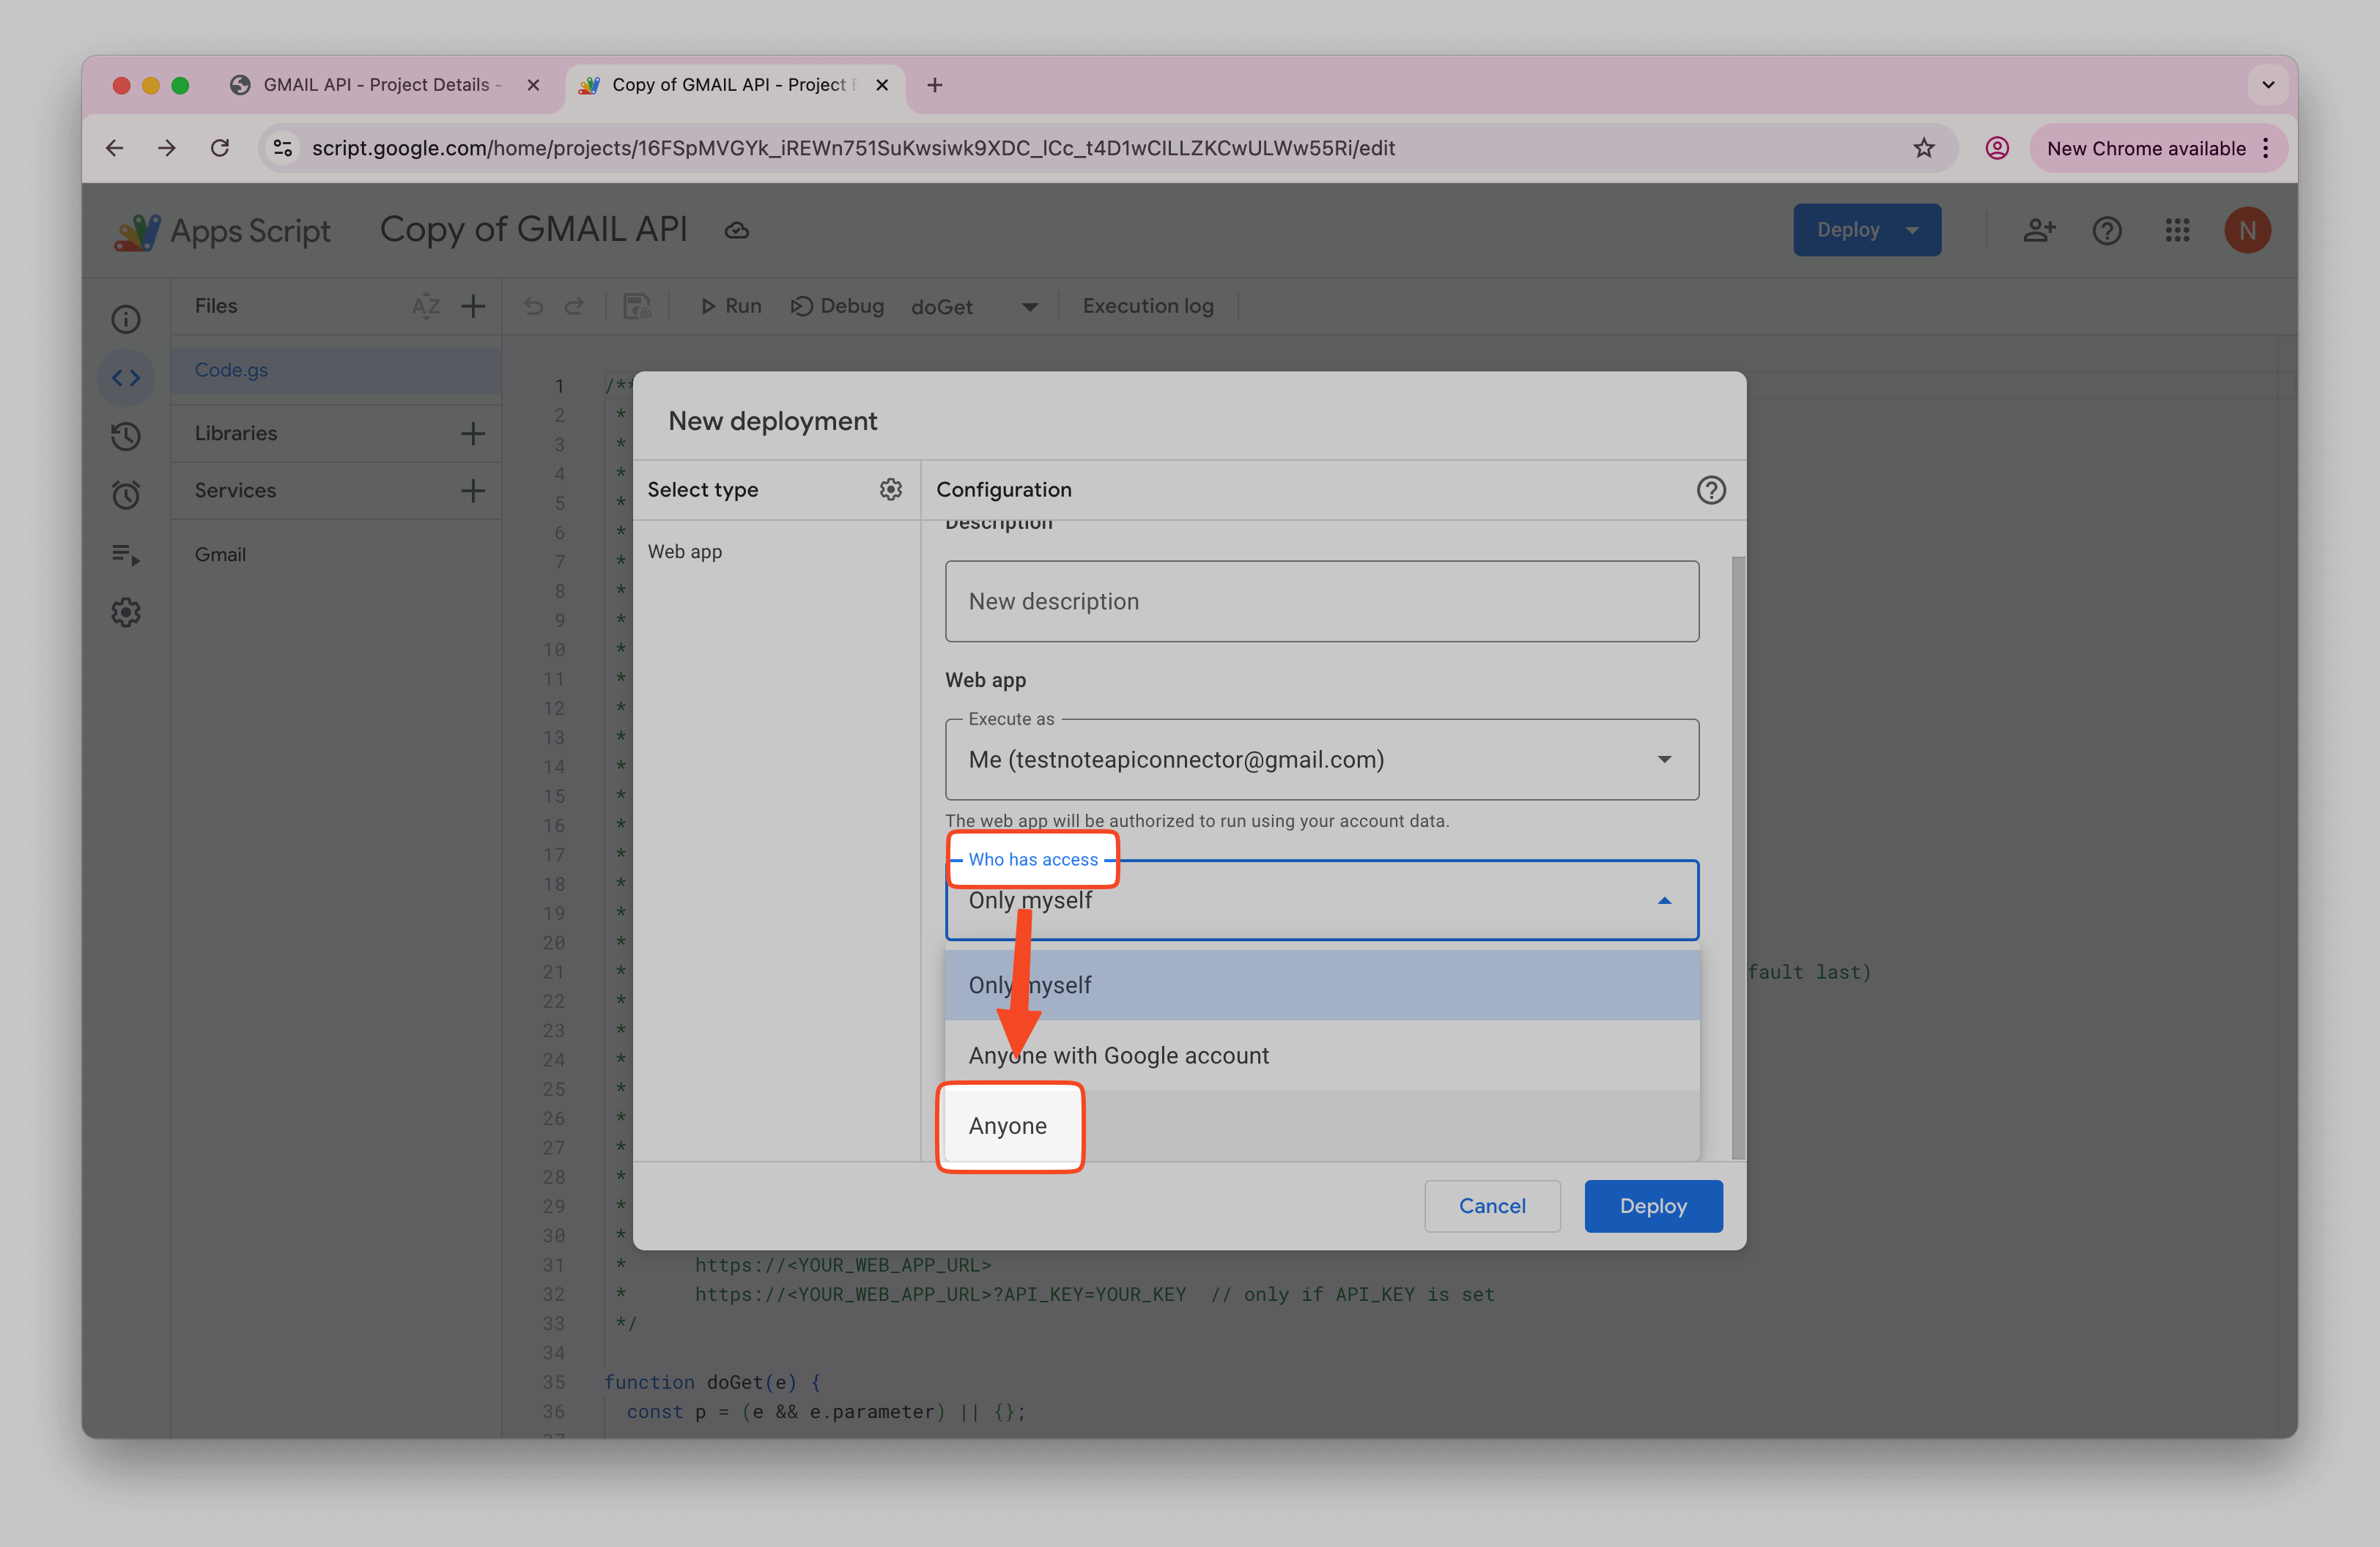
Task: Open Project History clock icon
Action: point(126,436)
